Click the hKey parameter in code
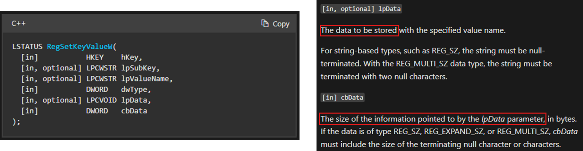The width and height of the screenshot is (583, 151). [x=130, y=57]
